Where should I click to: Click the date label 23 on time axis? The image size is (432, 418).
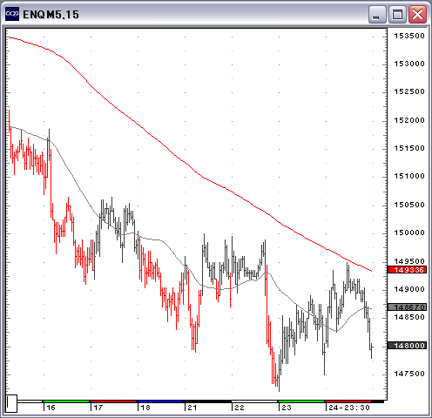(287, 408)
